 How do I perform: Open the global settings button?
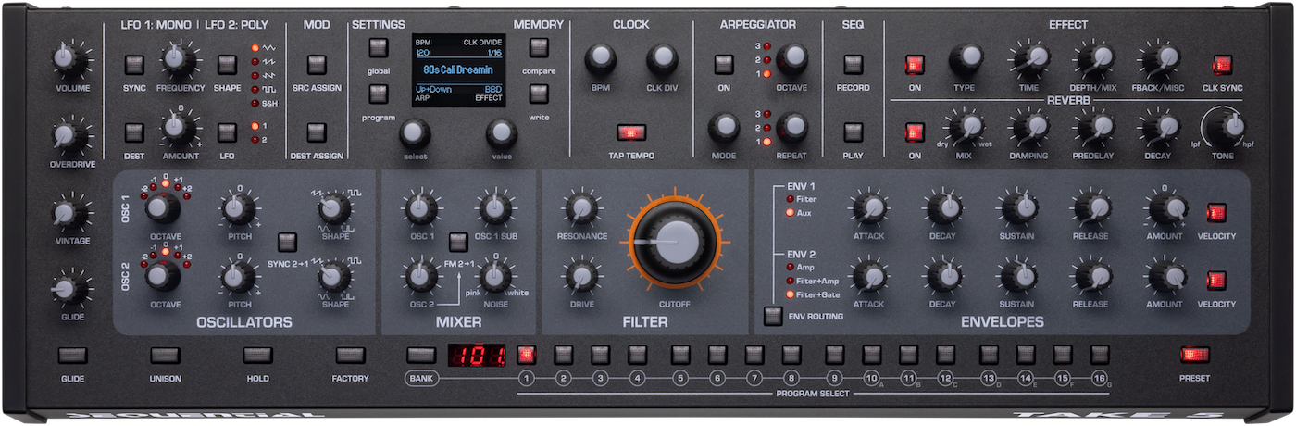pyautogui.click(x=378, y=47)
